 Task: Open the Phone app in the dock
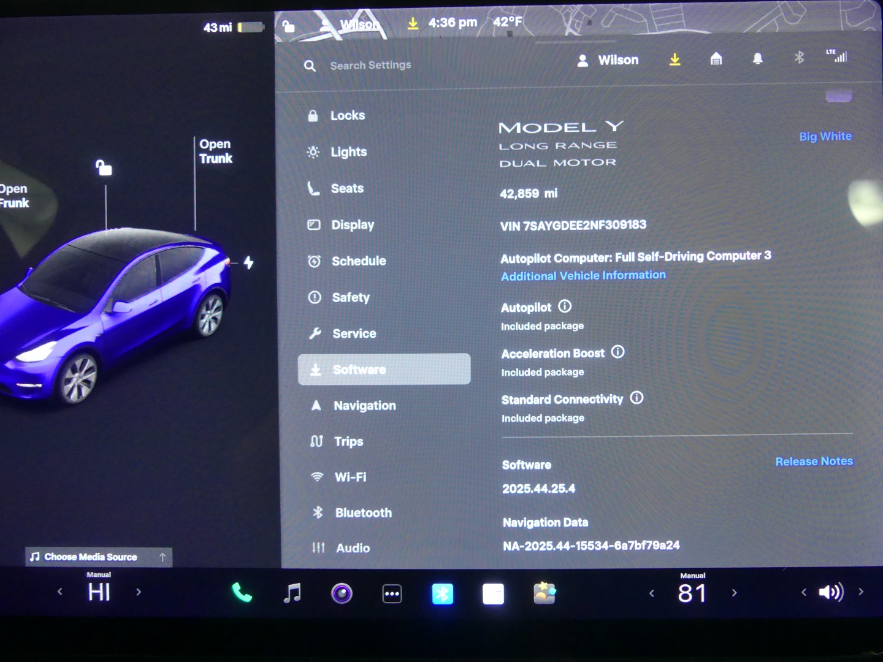pos(242,593)
